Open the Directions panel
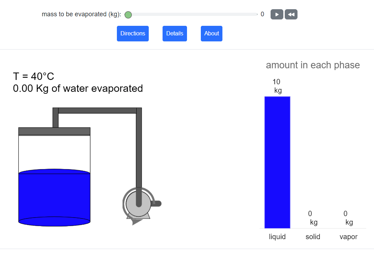Viewport: 374px width, 254px height. [133, 34]
